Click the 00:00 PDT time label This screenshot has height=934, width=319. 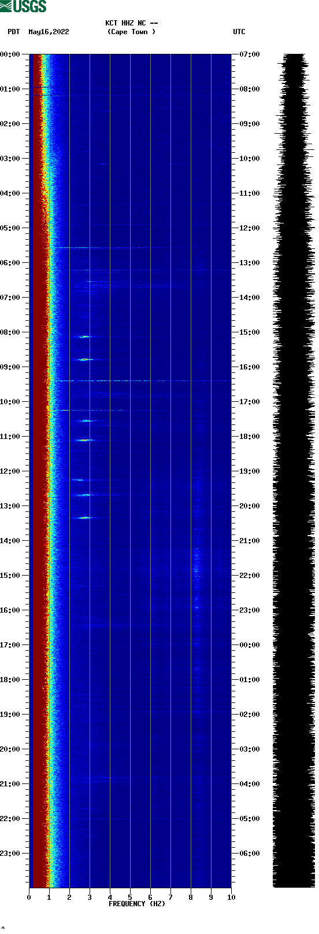(10, 54)
